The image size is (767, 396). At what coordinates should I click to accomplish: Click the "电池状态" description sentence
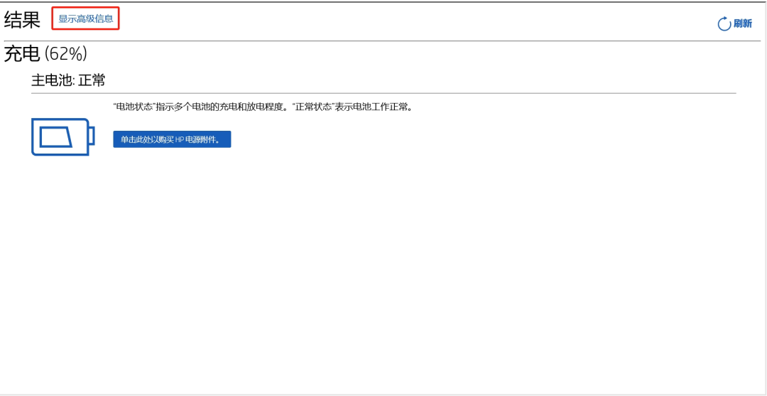click(263, 107)
